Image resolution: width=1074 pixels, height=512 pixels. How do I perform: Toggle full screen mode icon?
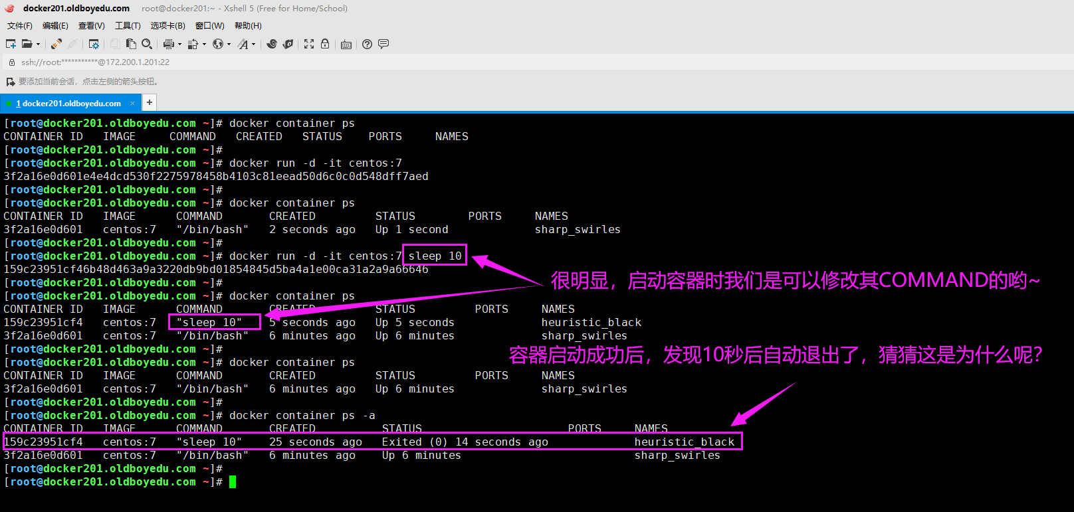[x=309, y=44]
